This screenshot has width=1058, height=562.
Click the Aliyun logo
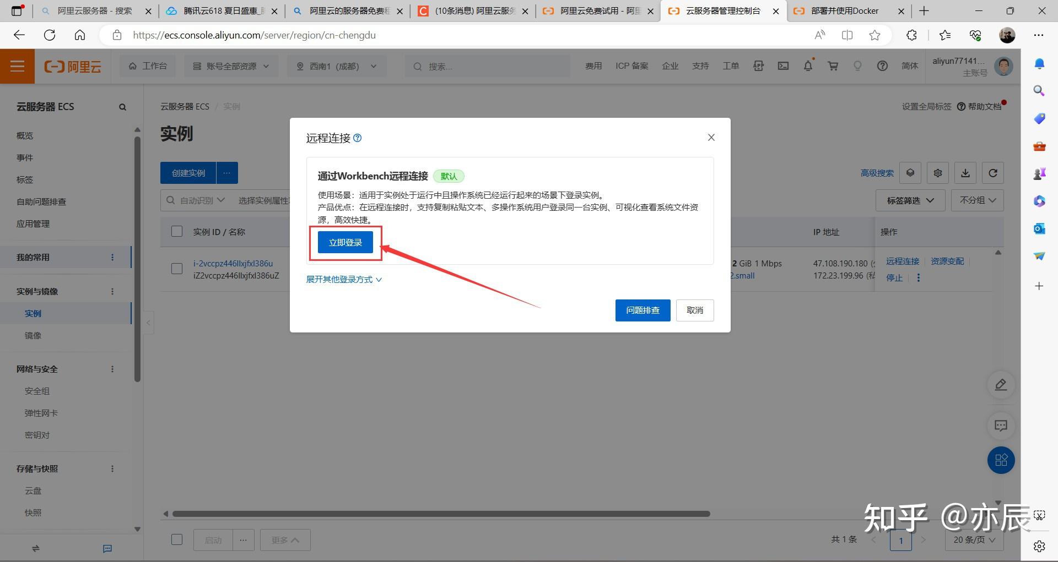[73, 67]
